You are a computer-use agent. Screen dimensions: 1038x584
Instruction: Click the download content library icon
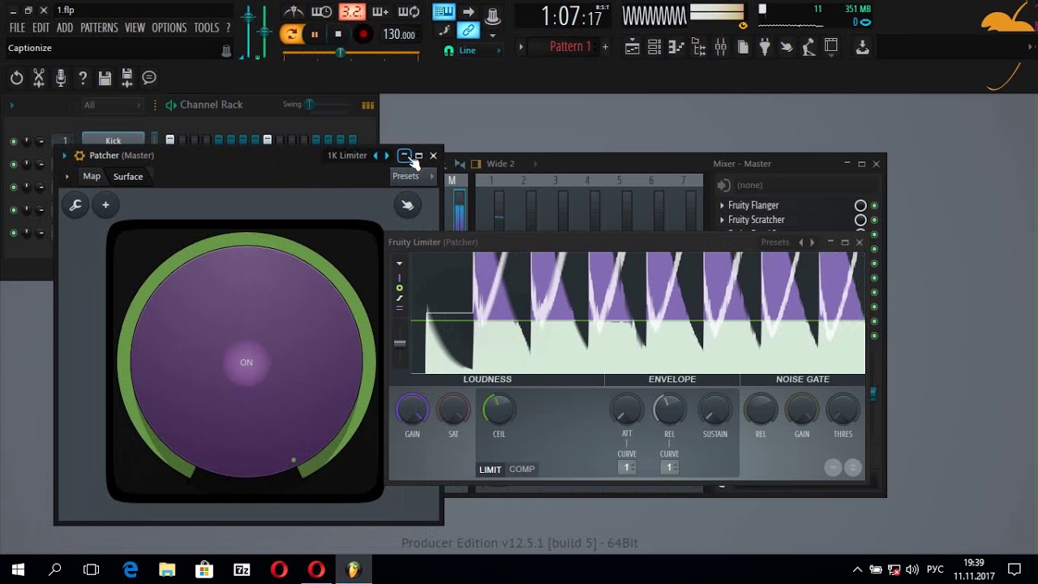(863, 48)
